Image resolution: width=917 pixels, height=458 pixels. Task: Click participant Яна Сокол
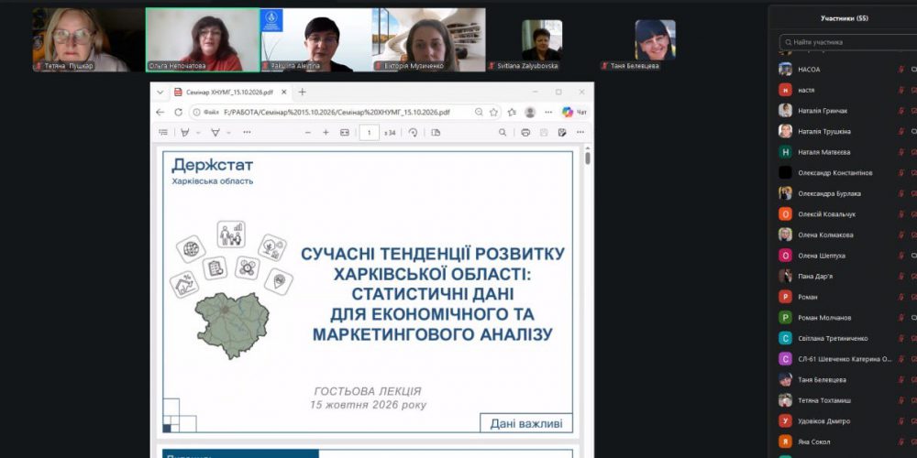coord(846,442)
